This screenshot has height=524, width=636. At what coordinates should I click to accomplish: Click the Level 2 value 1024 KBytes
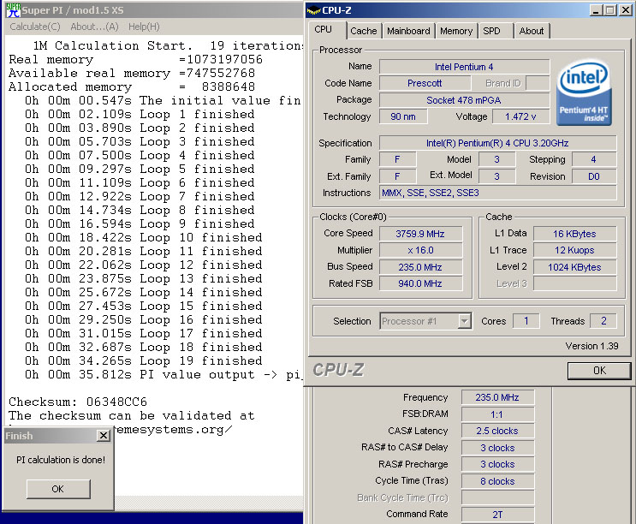pos(574,267)
